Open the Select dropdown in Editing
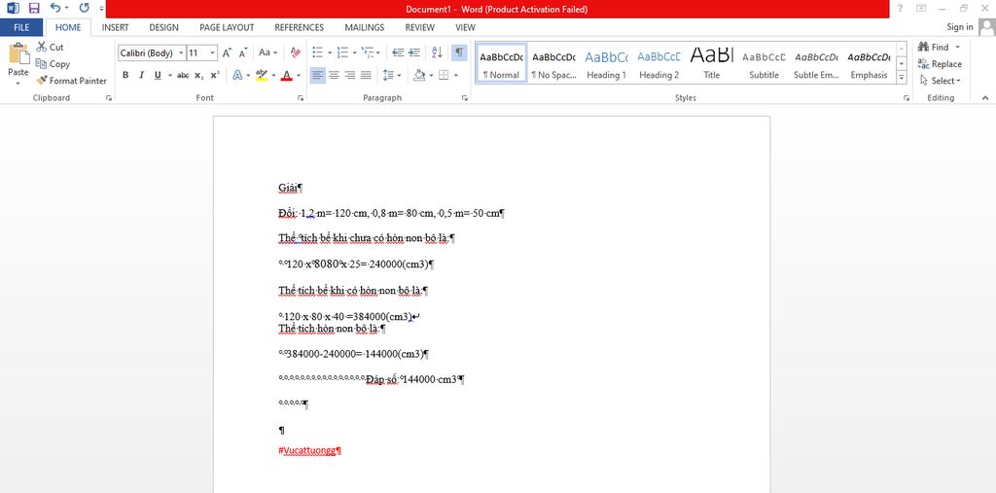The image size is (996, 493). pos(941,81)
